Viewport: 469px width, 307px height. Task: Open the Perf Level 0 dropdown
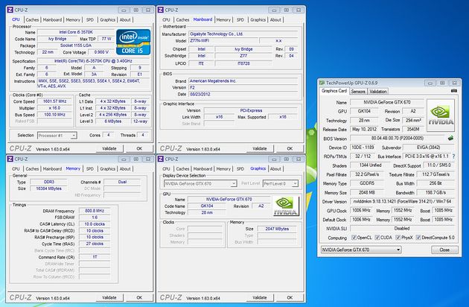click(x=280, y=183)
